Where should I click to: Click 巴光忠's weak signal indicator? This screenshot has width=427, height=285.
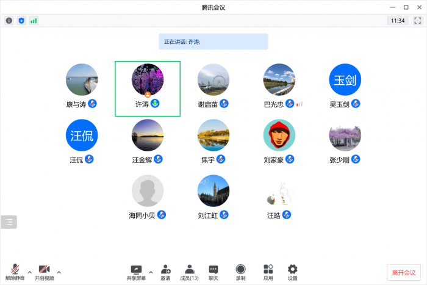click(300, 104)
